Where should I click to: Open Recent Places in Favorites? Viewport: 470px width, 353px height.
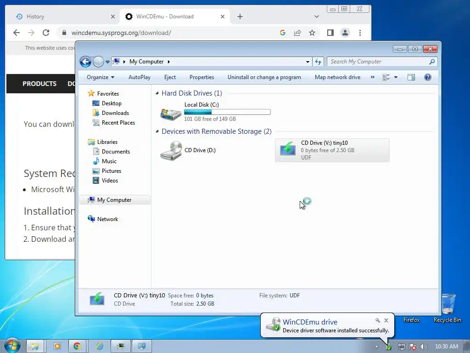(x=118, y=122)
